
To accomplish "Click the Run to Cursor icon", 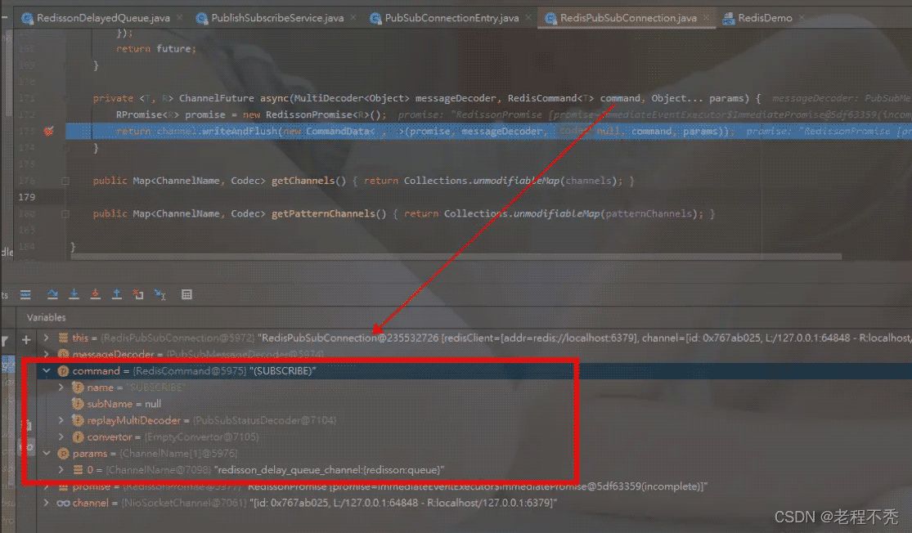I will pyautogui.click(x=159, y=294).
